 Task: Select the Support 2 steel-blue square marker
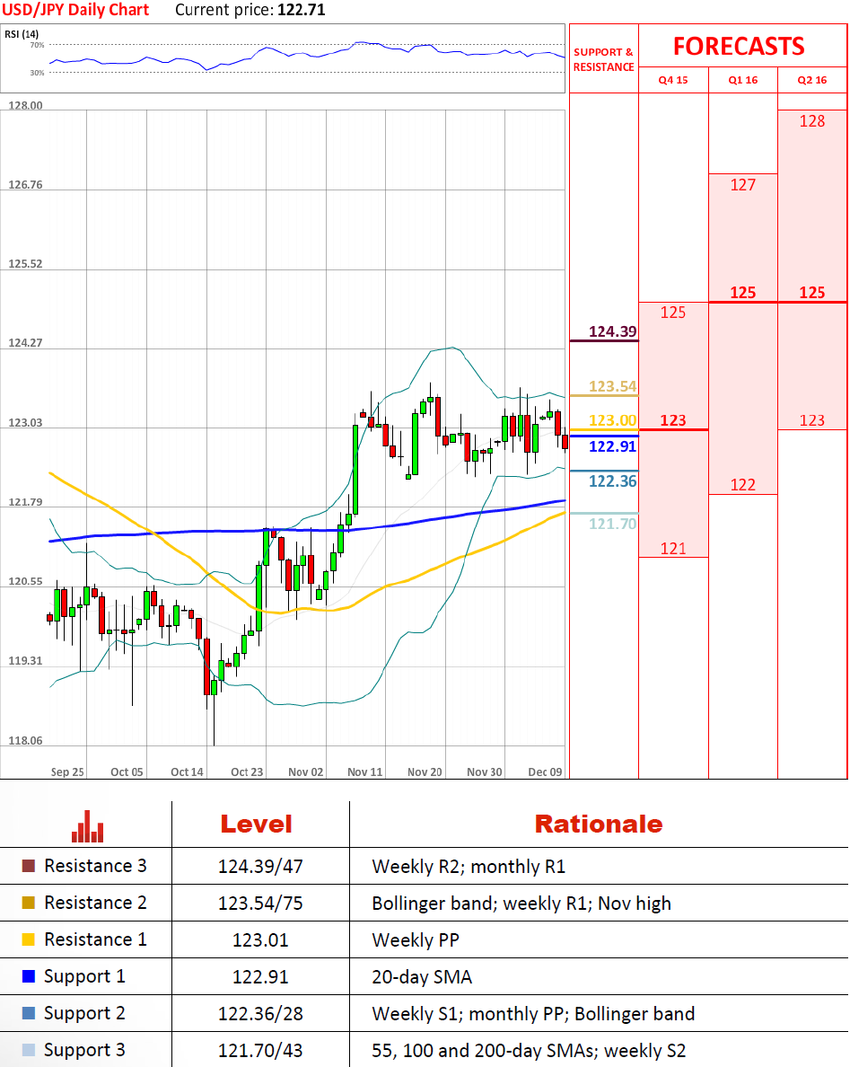[x=28, y=1014]
